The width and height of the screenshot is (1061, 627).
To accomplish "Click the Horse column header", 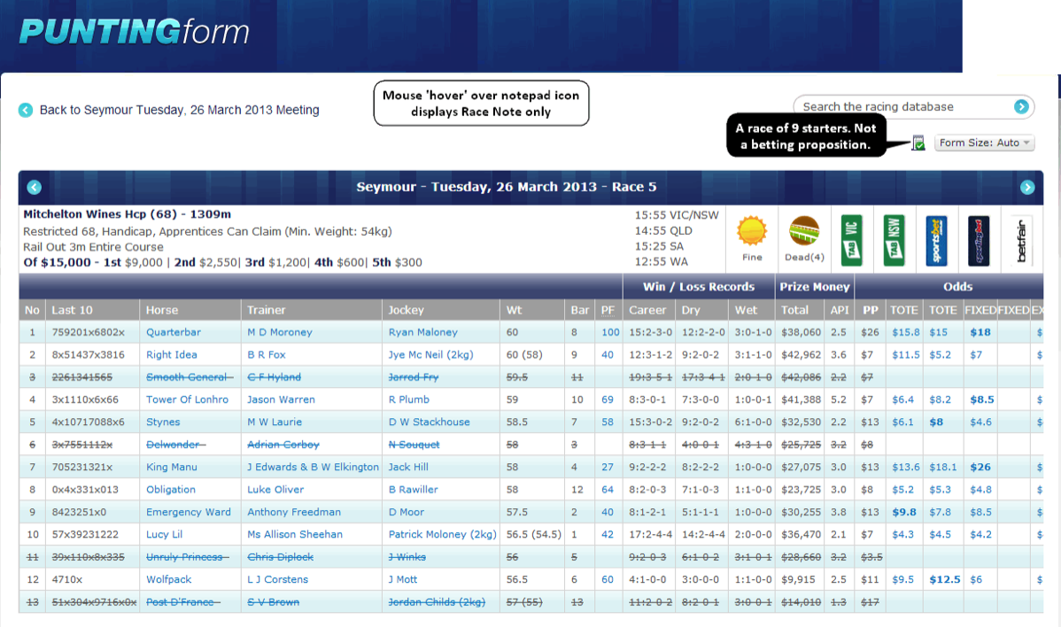I will point(162,310).
